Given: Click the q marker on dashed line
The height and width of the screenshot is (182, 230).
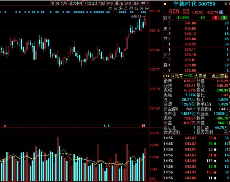Looking at the screenshot, I should 5,126.
